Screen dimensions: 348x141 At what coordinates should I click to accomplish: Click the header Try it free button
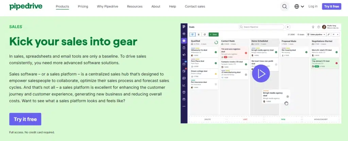pyautogui.click(x=332, y=6)
